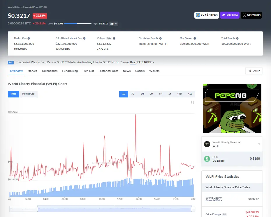271x217 pixels.
Task: Open the 24h range dropdown
Action: tap(113, 24)
